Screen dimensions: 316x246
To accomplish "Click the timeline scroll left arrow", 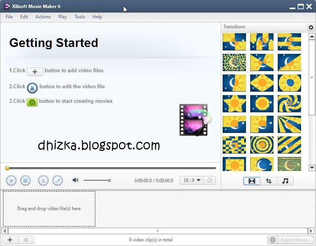I will (x=5, y=231).
